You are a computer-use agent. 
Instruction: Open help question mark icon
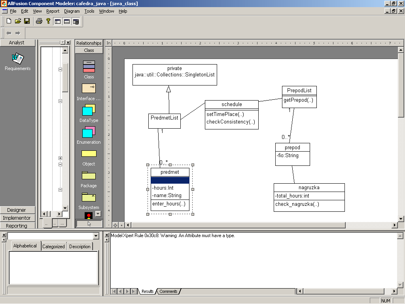tap(48, 21)
